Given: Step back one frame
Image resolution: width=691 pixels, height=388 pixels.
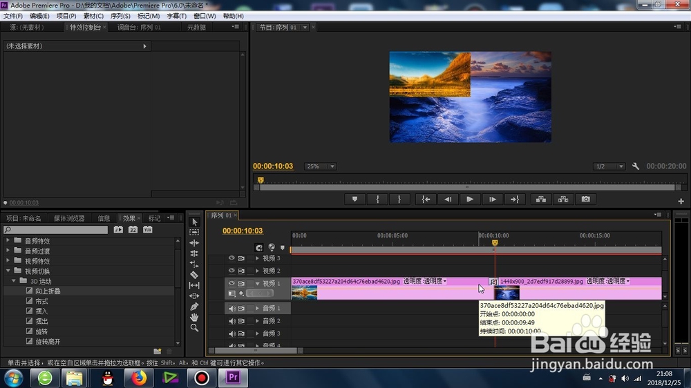Looking at the screenshot, I should point(448,199).
